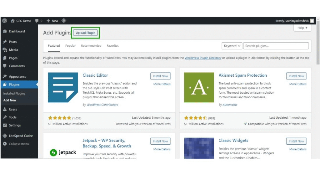This screenshot has height=175, width=320.
Task: Switch to the Featured tab
Action: [54, 46]
